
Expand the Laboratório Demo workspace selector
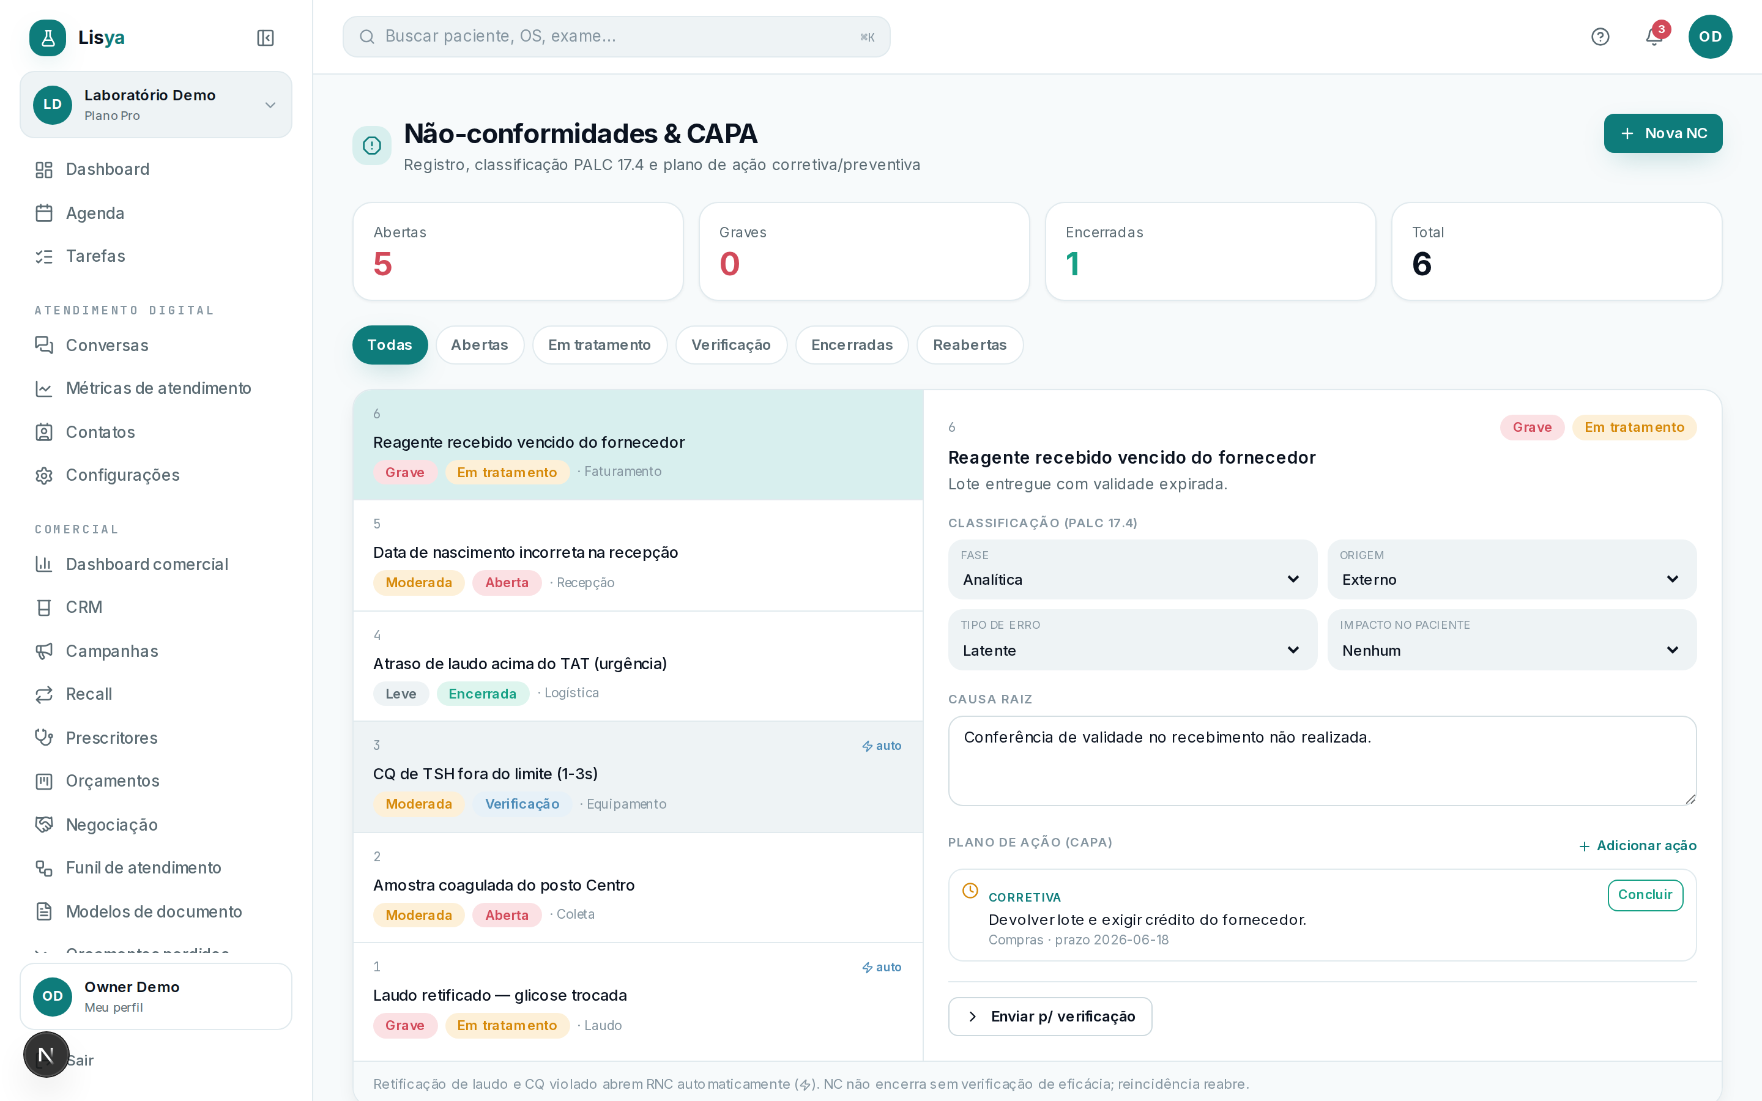pos(156,104)
